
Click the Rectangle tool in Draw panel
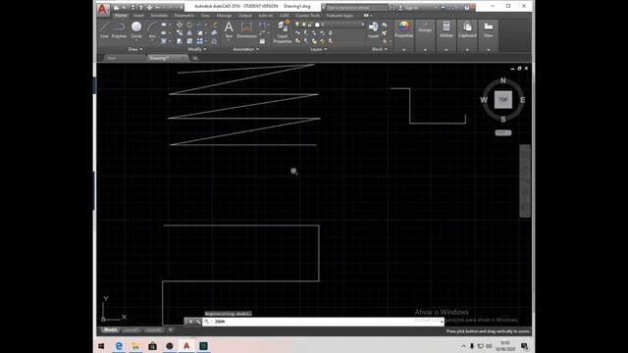point(164,25)
